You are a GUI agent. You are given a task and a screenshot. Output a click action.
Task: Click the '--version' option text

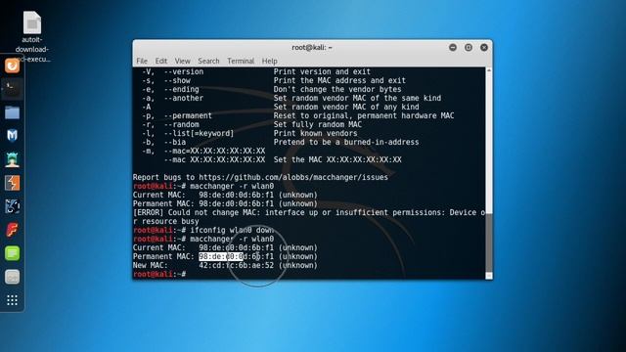[184, 71]
